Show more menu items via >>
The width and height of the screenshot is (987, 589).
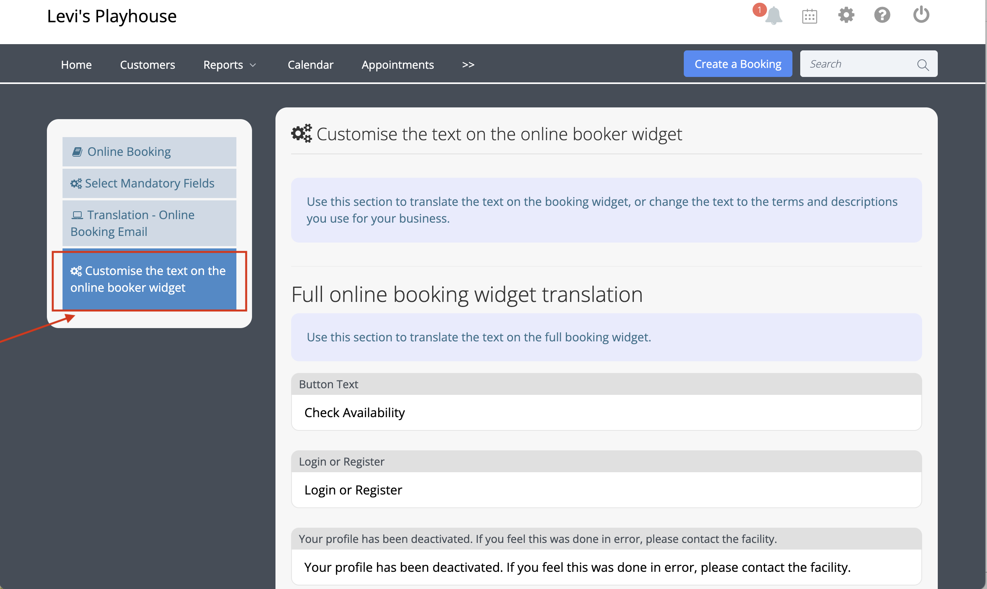[x=468, y=64]
